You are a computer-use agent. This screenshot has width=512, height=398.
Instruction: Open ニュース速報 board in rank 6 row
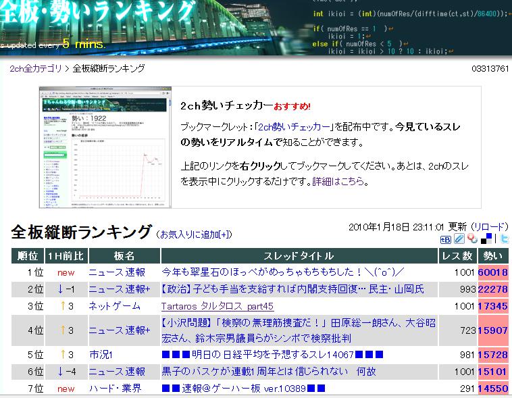[x=117, y=372]
